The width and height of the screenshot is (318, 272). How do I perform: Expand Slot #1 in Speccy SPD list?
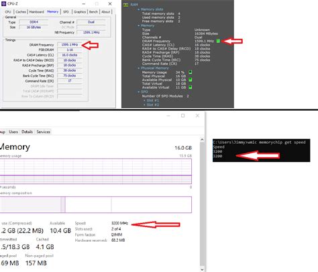coord(144,101)
